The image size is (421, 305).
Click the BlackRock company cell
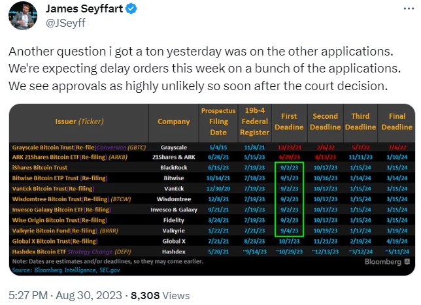[x=174, y=167]
